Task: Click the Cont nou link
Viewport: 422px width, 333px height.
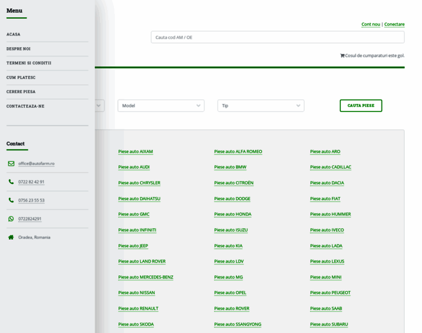Action: pos(371,24)
